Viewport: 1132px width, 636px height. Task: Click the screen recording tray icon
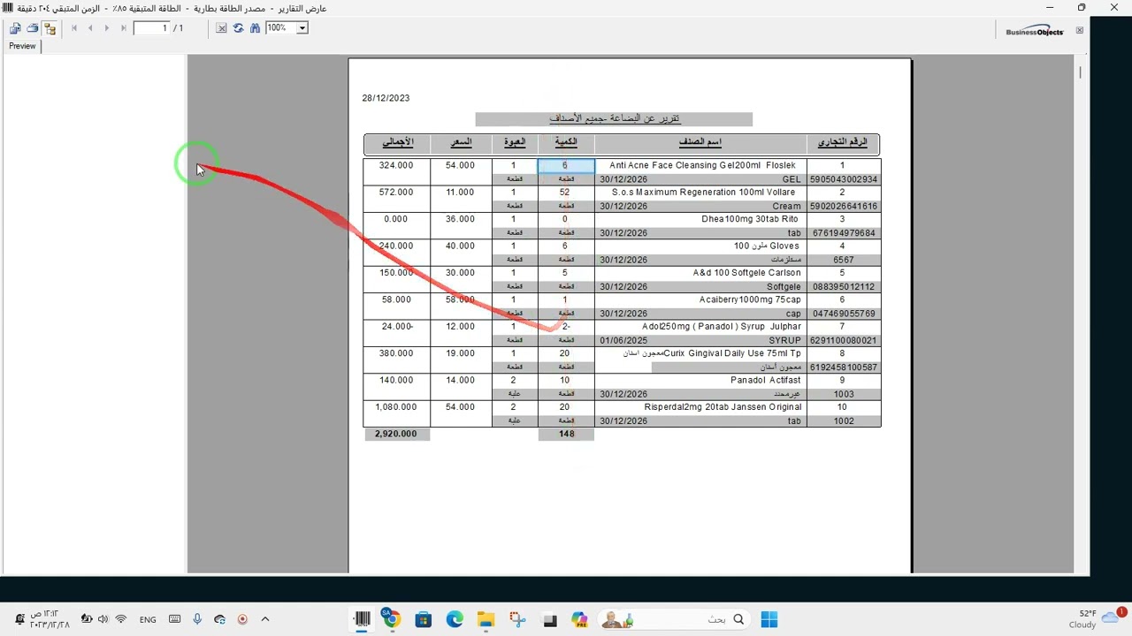[242, 620]
